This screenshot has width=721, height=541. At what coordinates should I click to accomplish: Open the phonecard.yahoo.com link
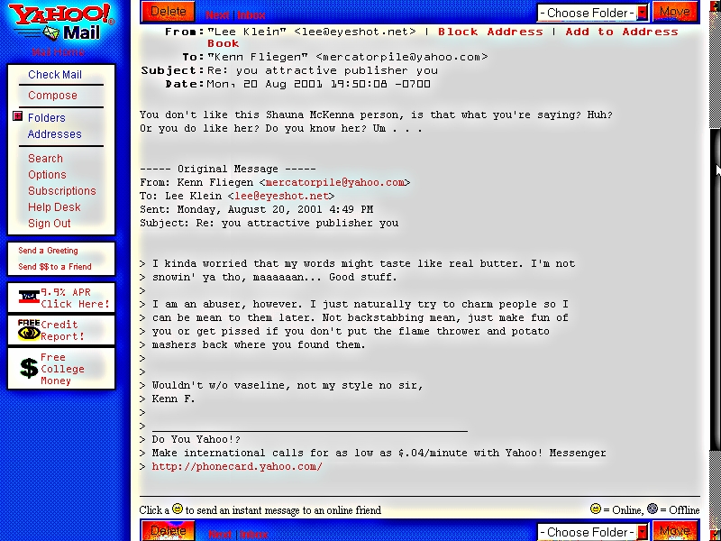point(237,466)
